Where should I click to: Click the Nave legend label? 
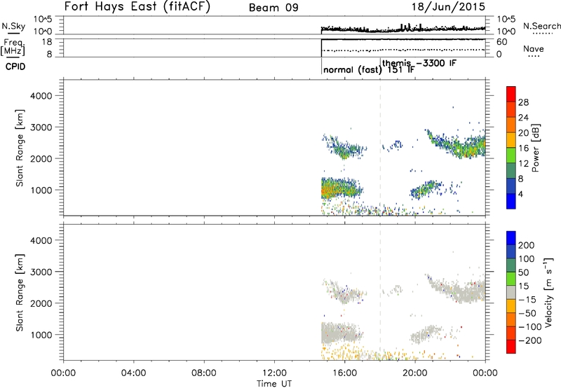point(533,49)
